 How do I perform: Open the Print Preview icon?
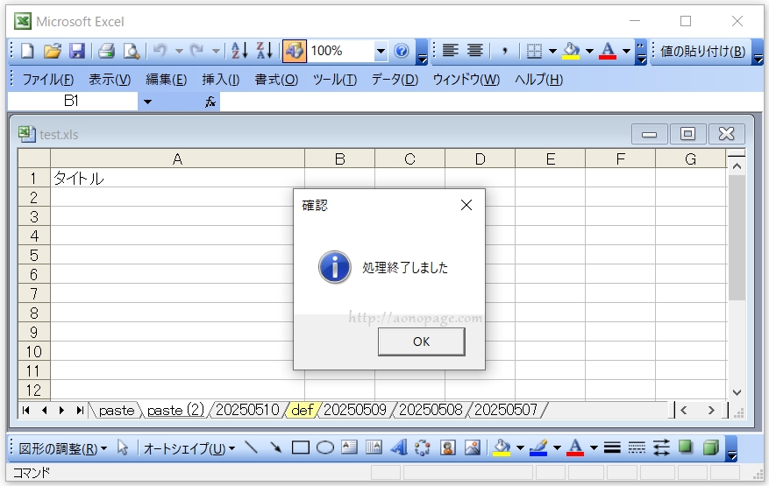[131, 51]
